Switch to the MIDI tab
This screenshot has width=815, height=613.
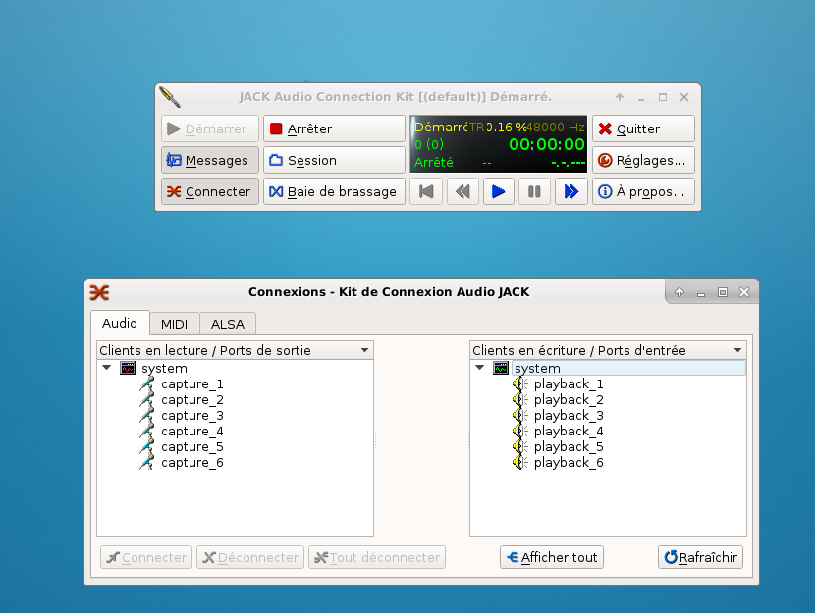[x=174, y=325]
